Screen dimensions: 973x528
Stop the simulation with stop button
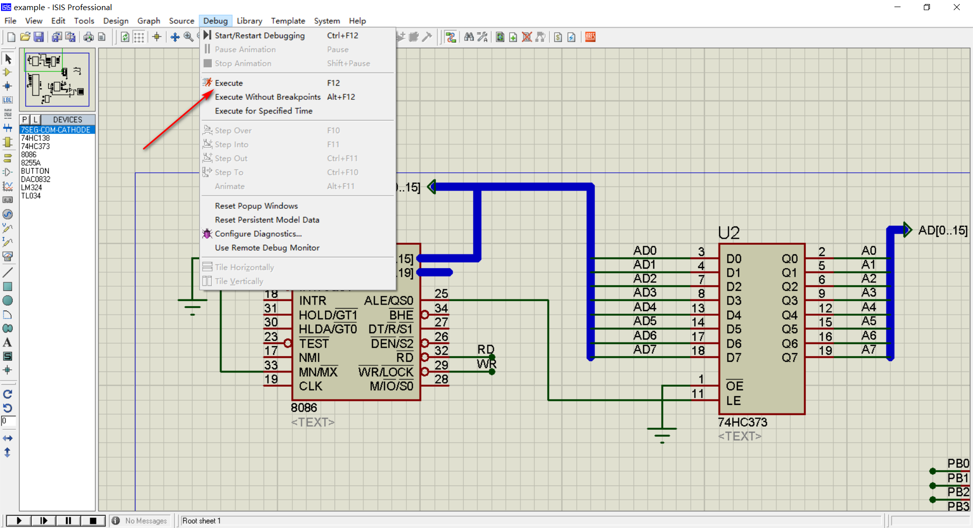click(93, 520)
